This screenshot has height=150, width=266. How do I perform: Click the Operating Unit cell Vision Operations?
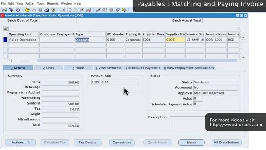click(x=23, y=40)
